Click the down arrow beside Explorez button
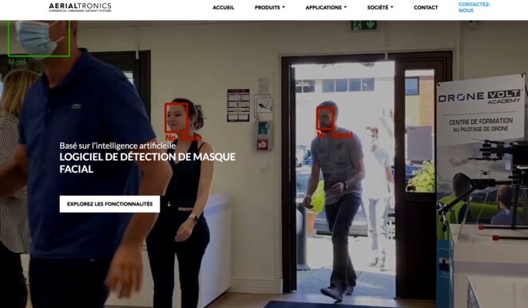Screen dimensions: 528x308 [x=169, y=204]
